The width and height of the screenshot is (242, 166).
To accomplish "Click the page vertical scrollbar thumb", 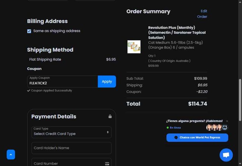I will 240,100.
